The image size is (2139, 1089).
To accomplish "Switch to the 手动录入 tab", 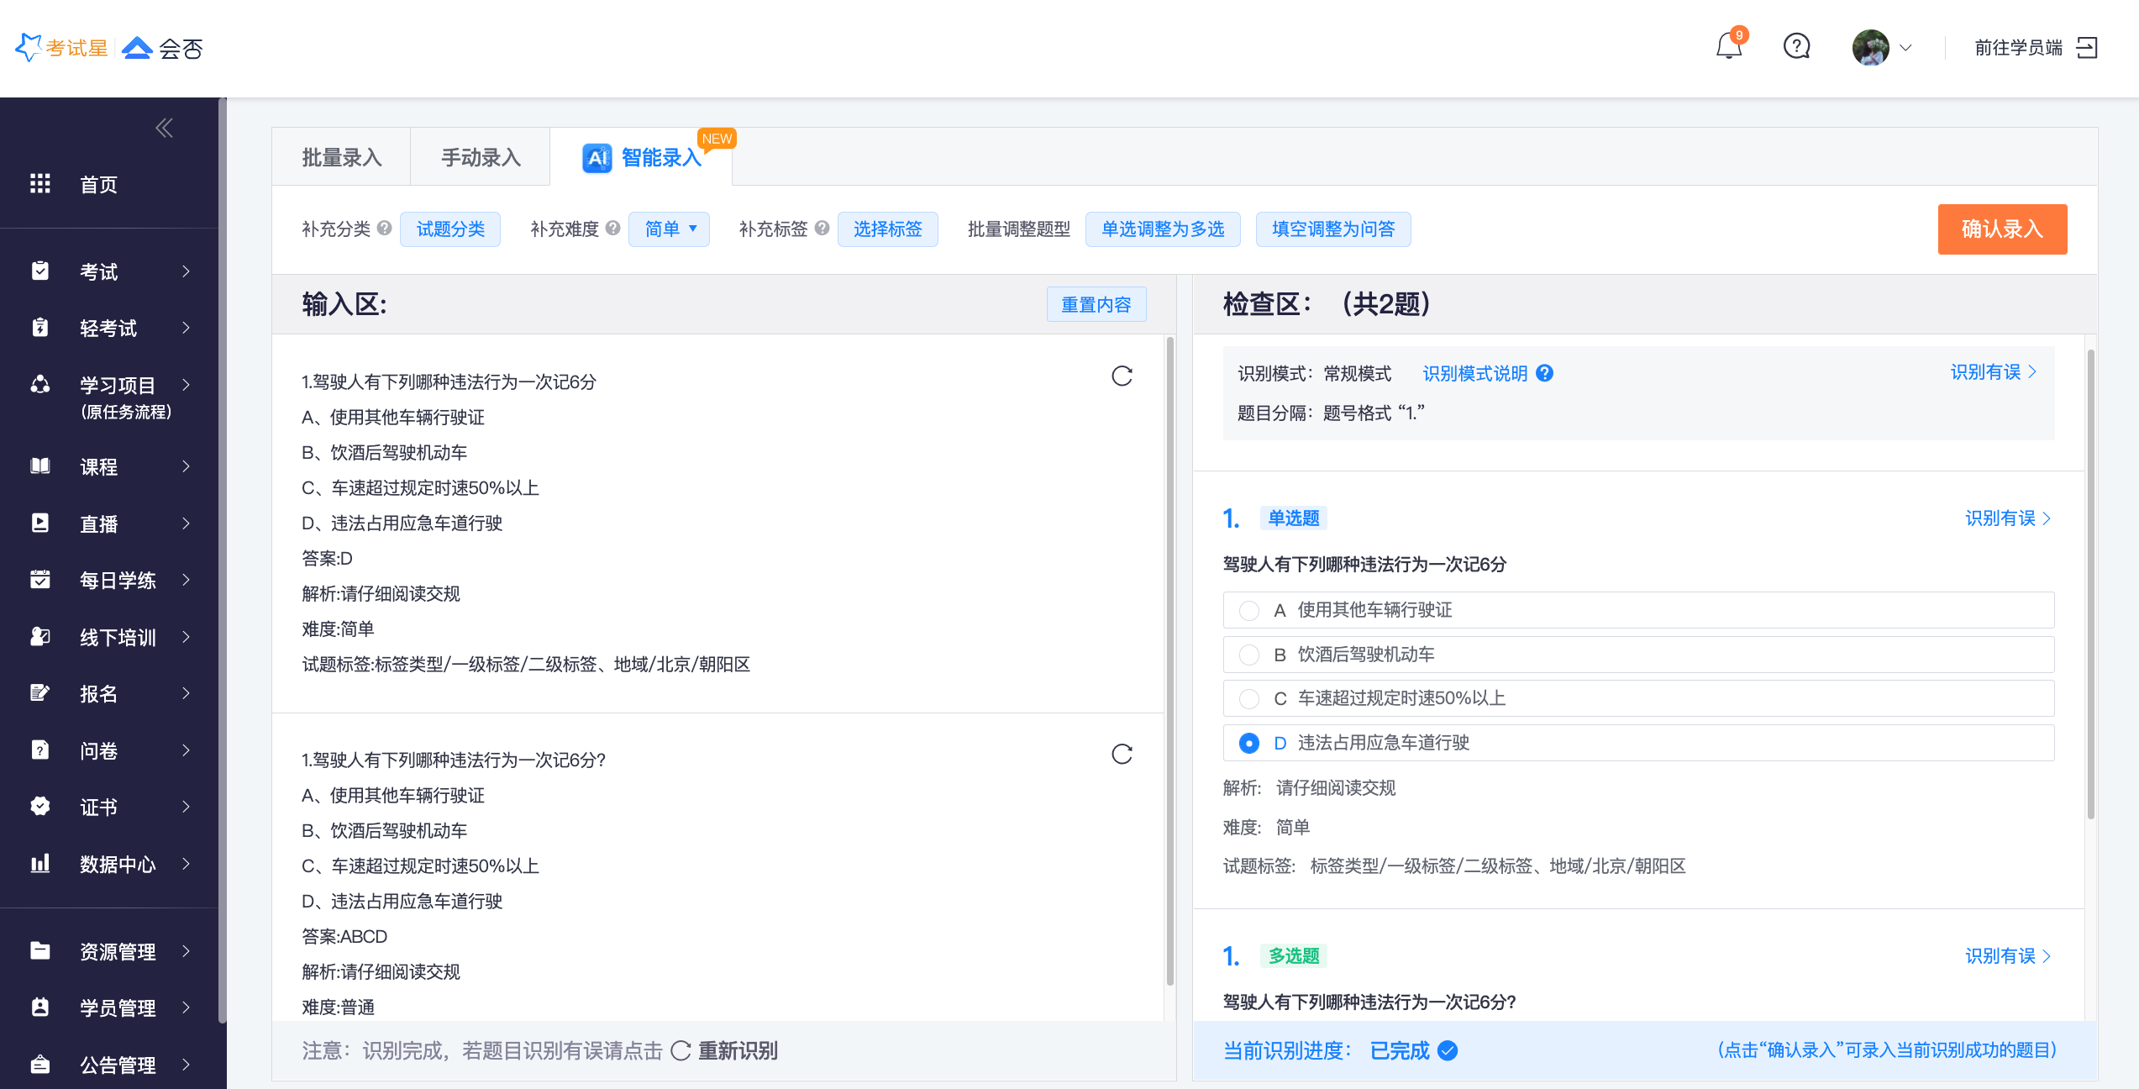I will pyautogui.click(x=481, y=157).
